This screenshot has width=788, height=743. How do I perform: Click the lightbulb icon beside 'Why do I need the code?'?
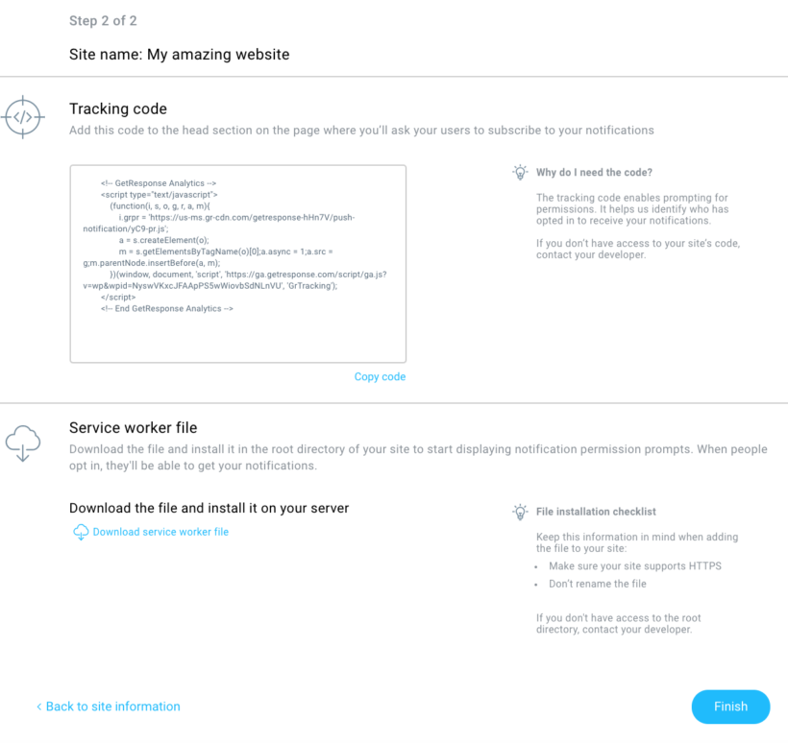pyautogui.click(x=520, y=172)
